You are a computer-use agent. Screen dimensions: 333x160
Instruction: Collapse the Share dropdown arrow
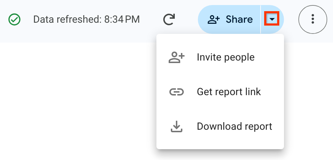tap(272, 19)
